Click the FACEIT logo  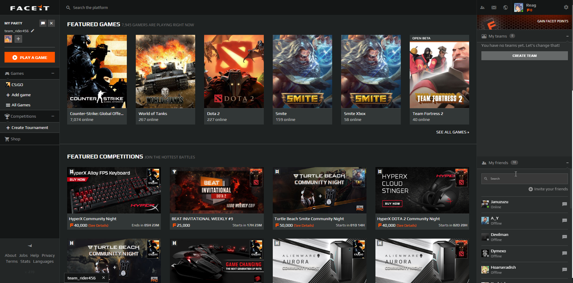pyautogui.click(x=30, y=8)
